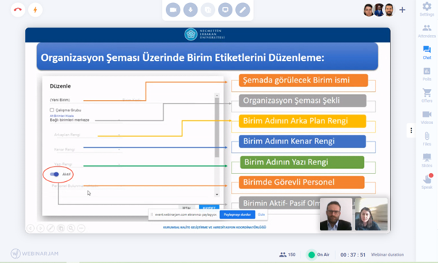Click the screen share monitor icon
438x263 pixels.
[225, 10]
